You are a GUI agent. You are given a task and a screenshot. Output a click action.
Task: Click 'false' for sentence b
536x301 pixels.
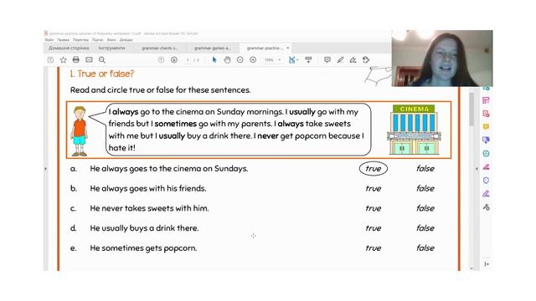click(425, 188)
